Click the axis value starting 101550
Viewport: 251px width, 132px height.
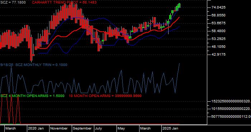pos(231,109)
